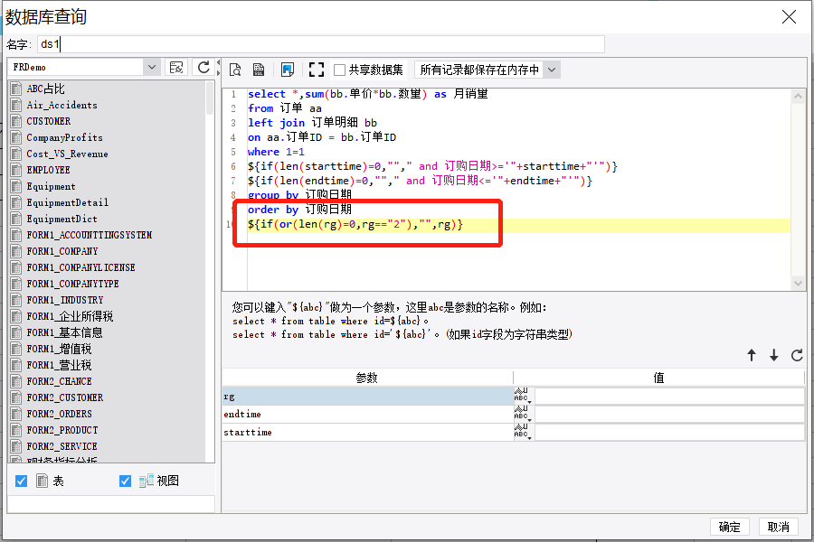Click the 取消 button
Viewport: 814px width, 542px height.
(x=778, y=527)
